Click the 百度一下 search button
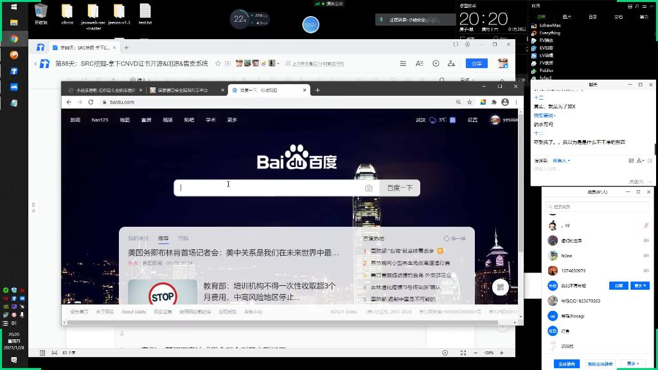This screenshot has width=658, height=370. tap(400, 188)
